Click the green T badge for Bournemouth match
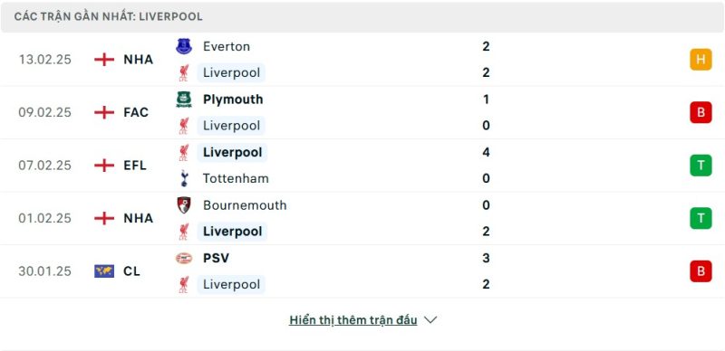Image resolution: width=725 pixels, height=351 pixels. pyautogui.click(x=701, y=218)
